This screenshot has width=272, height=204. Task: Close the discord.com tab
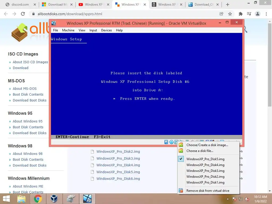(x=35, y=5)
